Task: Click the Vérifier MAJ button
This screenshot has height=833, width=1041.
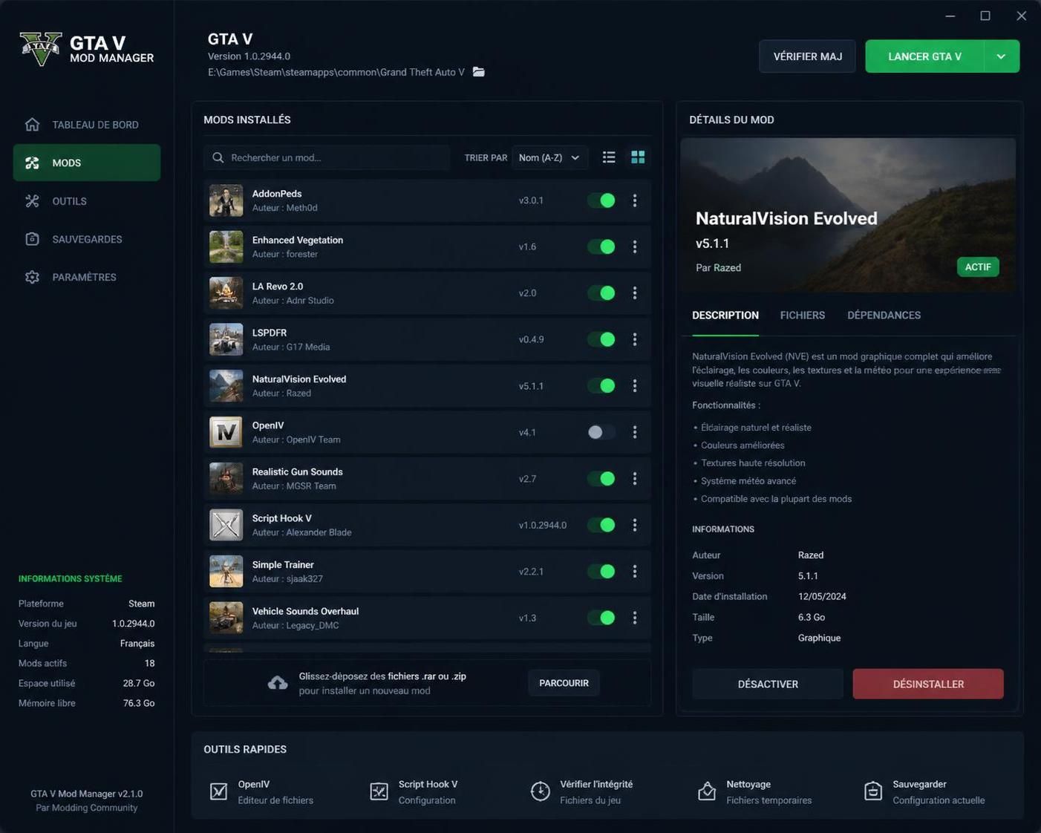Action: (807, 56)
